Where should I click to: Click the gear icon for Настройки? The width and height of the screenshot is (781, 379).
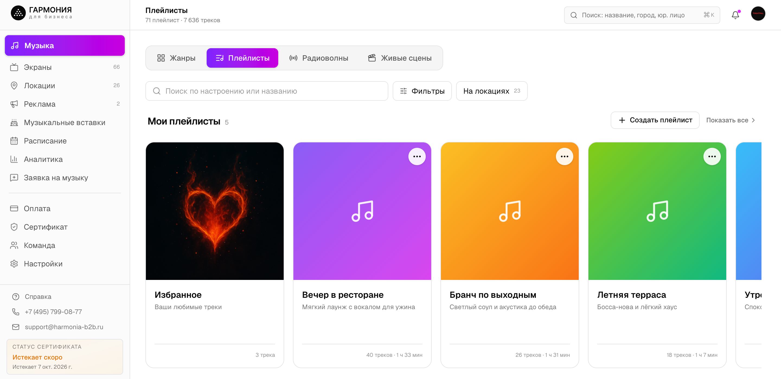click(x=14, y=264)
